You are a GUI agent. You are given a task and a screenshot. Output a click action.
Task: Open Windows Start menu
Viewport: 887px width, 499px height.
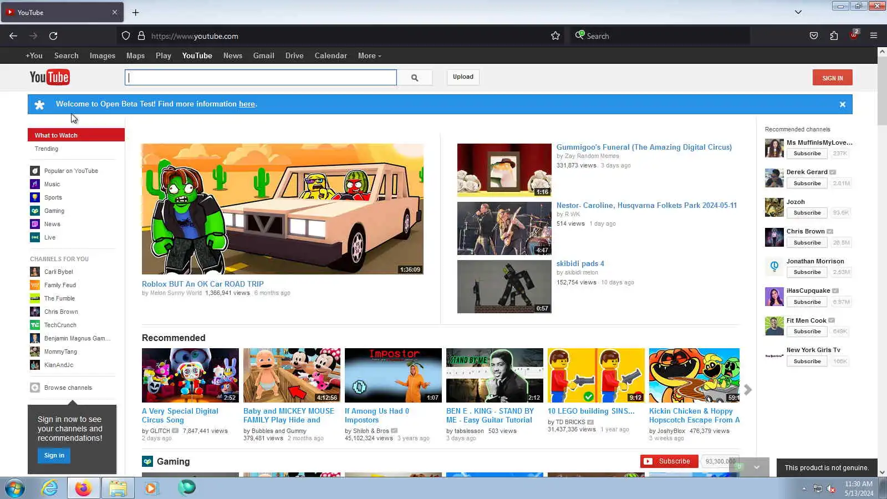(15, 488)
